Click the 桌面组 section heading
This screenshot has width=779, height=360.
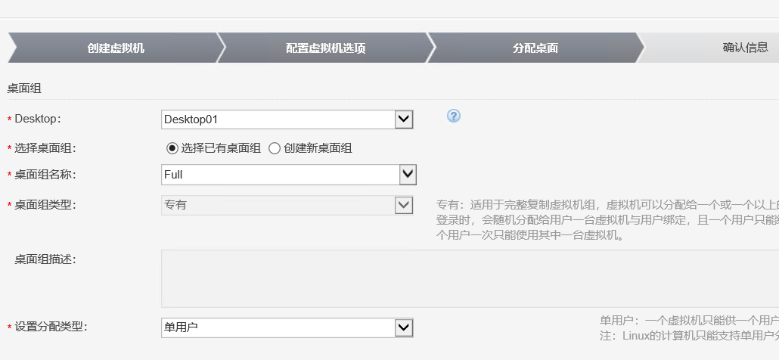click(24, 88)
